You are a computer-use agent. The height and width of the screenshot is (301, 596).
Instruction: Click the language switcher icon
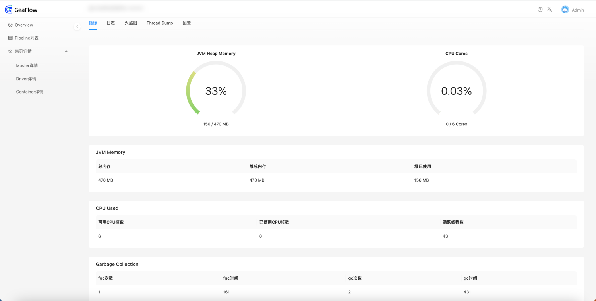coord(550,9)
